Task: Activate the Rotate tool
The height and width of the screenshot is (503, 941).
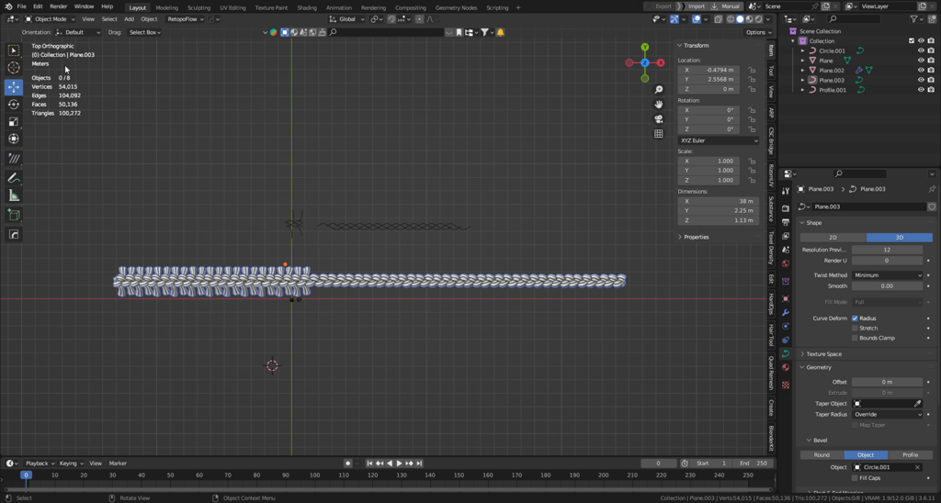Action: (x=14, y=105)
